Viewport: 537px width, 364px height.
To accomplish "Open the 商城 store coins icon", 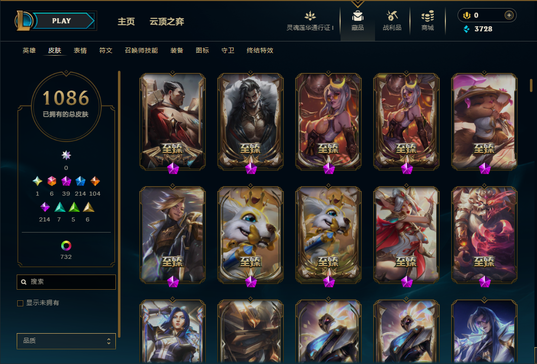I will click(x=427, y=16).
